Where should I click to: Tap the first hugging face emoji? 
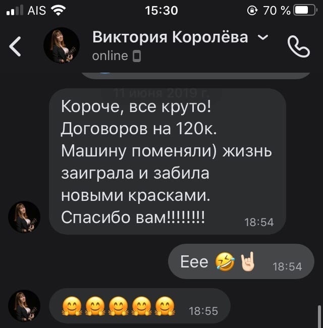72,306
